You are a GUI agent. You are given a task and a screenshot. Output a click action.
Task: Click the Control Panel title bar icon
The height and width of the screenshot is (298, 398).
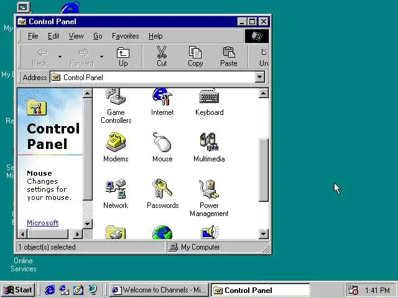(22, 22)
